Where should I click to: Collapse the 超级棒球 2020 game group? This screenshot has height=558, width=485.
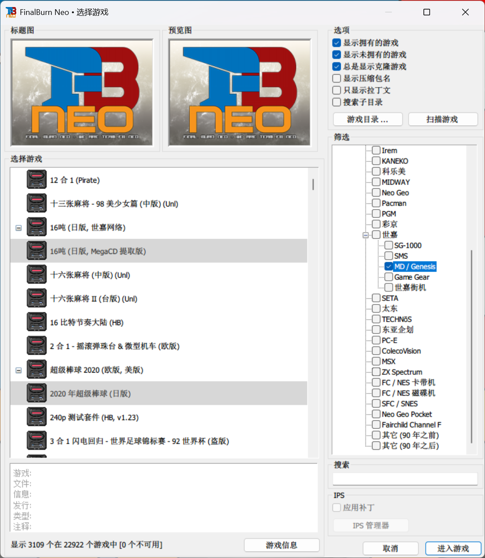[18, 370]
